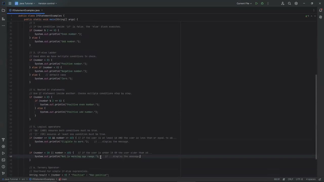Open IDE settings gear
This screenshot has width=324, height=182.
(x=296, y=3)
